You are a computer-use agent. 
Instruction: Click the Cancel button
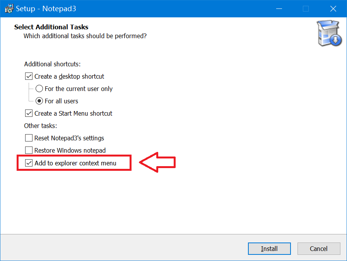pos(319,249)
